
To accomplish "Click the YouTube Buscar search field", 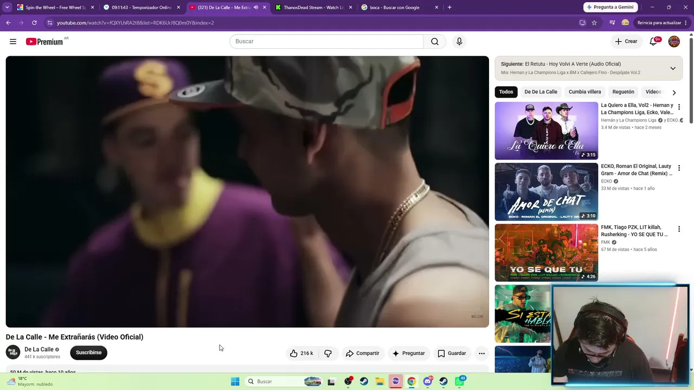I will (x=326, y=42).
